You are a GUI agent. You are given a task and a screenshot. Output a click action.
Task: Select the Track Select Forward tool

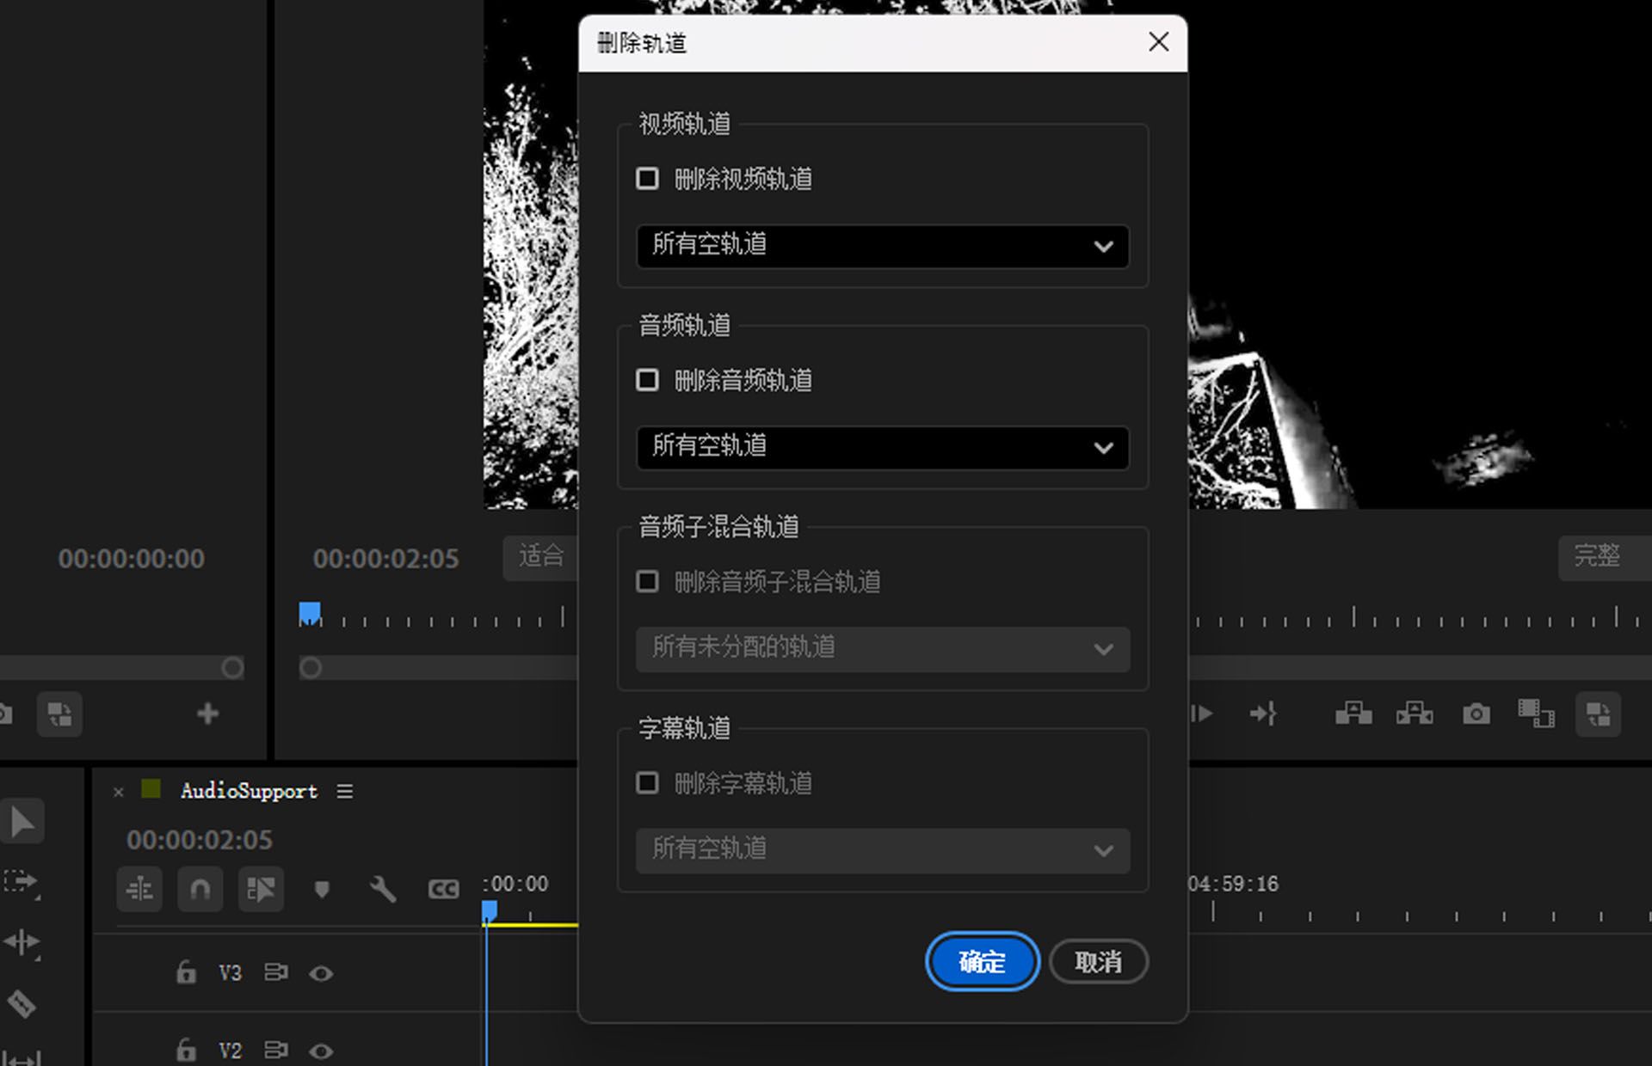pos(24,881)
